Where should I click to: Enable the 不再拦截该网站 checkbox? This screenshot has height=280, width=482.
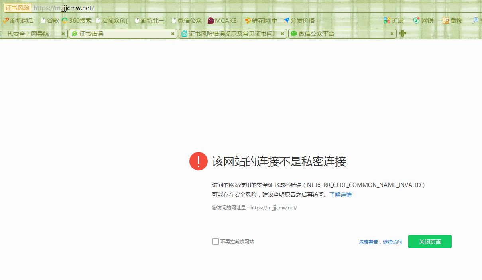click(216, 241)
